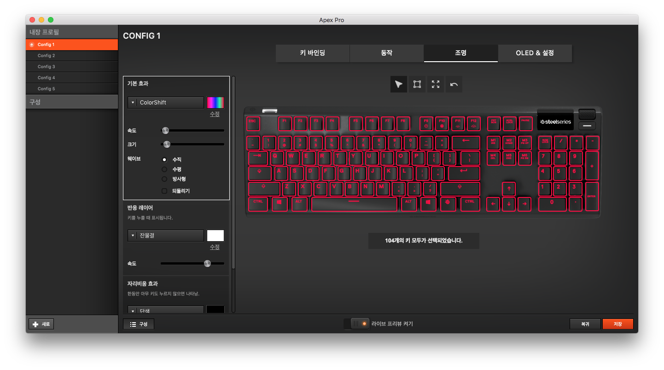Select the 방사형 wave option
Viewport: 664px width, 370px height.
164,179
